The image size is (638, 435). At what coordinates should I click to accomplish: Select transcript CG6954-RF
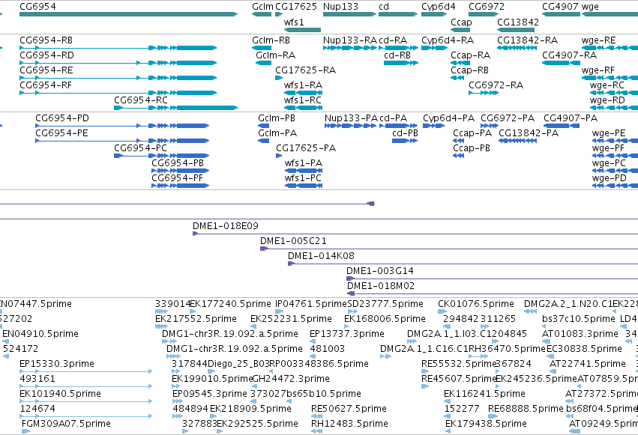tap(118, 93)
